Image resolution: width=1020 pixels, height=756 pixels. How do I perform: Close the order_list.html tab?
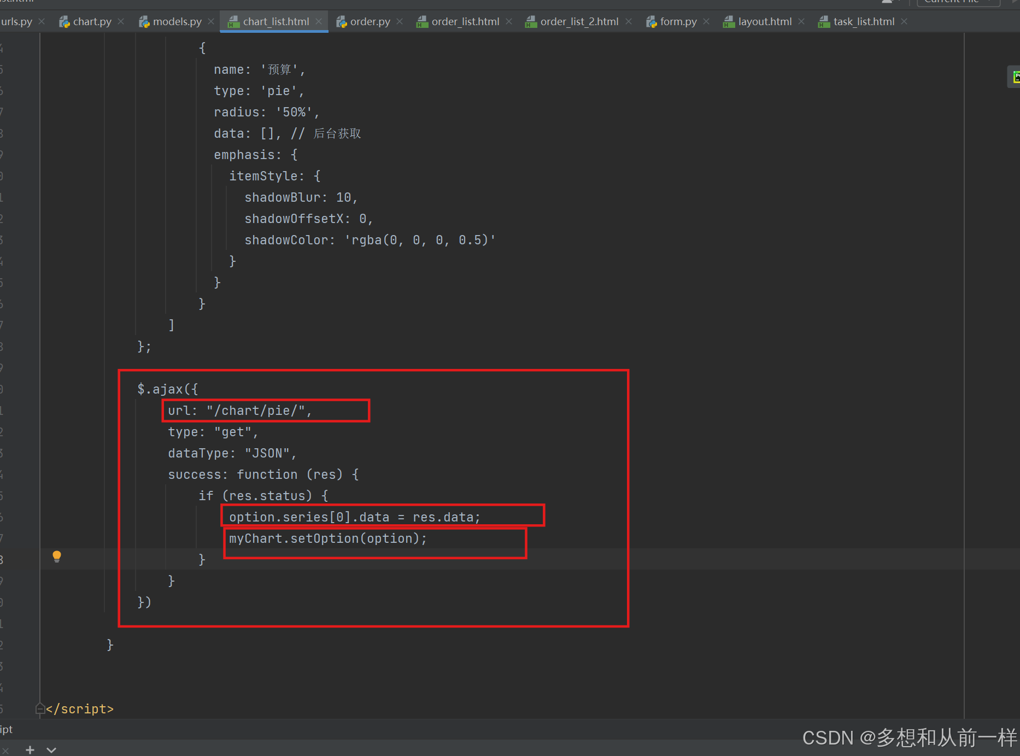pos(509,21)
